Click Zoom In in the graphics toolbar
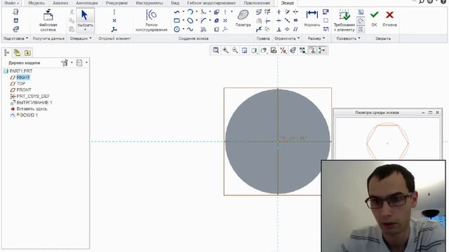 [x=225, y=50]
